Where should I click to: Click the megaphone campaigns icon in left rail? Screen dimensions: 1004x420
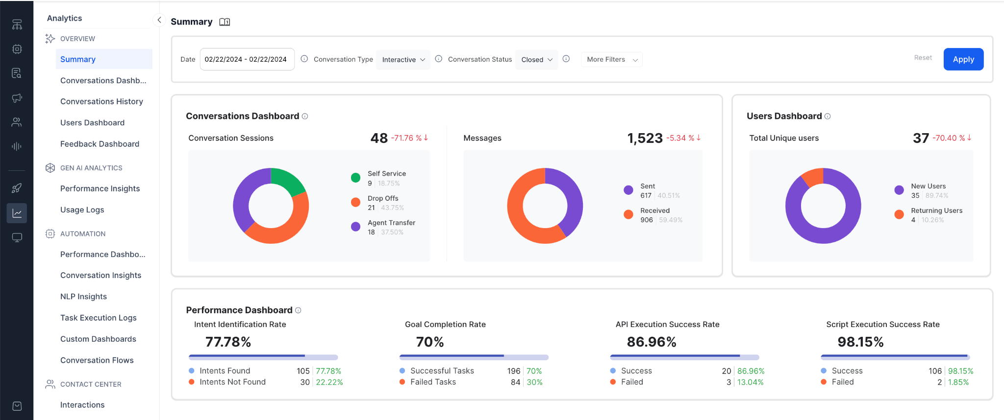click(17, 98)
